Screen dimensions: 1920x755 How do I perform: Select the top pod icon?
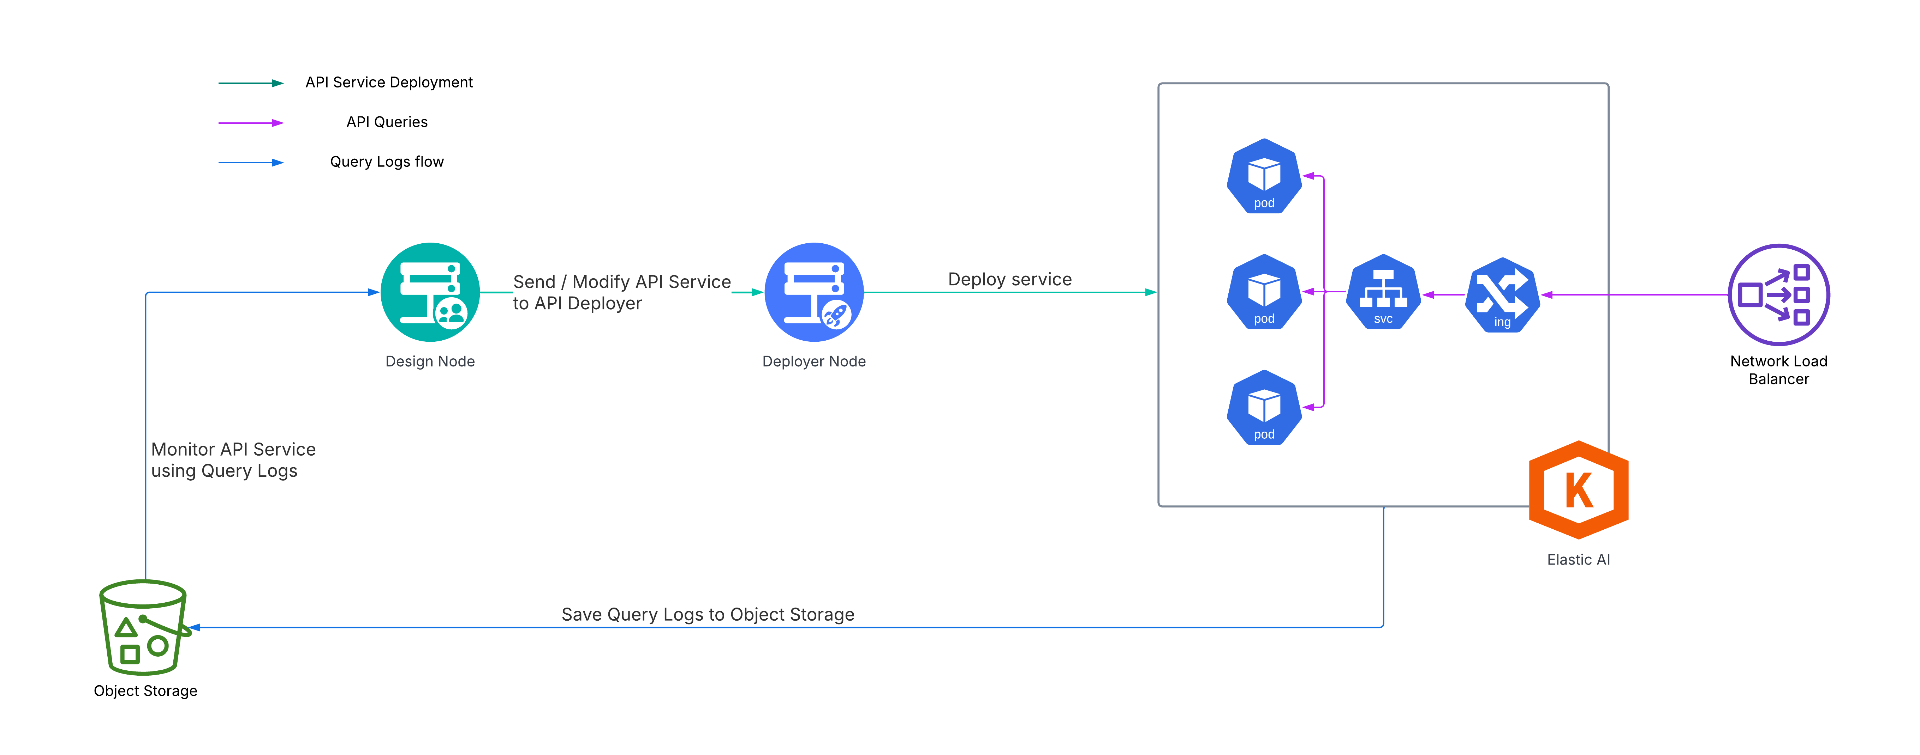tap(1264, 176)
